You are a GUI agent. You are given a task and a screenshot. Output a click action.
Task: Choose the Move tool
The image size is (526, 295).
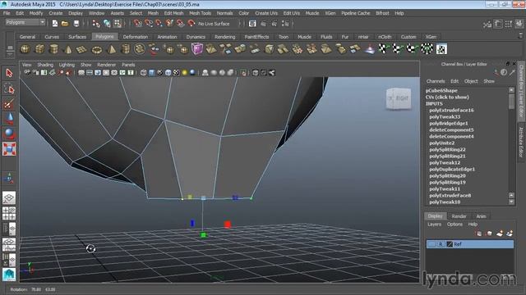tap(9, 118)
